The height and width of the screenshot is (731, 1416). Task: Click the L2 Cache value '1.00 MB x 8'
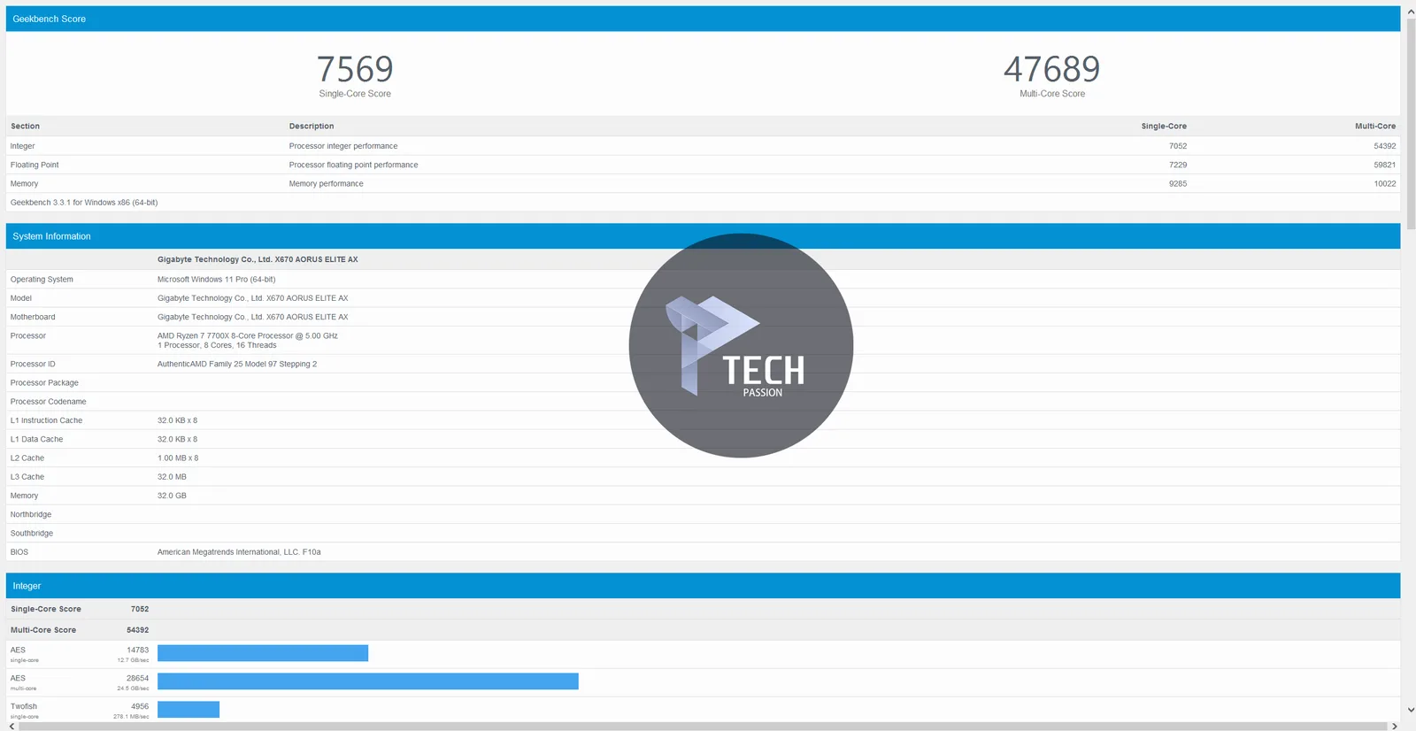click(178, 458)
